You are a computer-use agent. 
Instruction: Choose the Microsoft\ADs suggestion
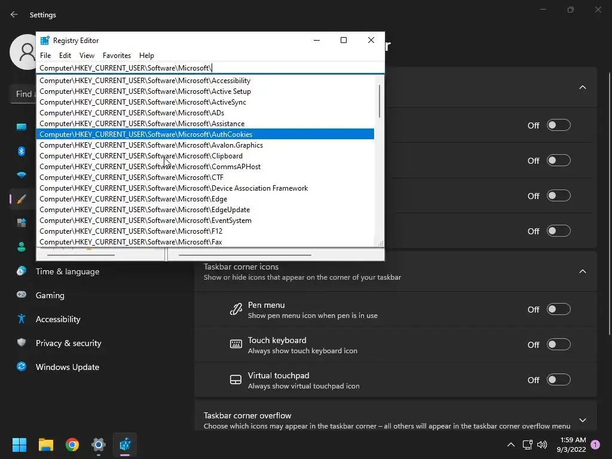click(x=206, y=113)
